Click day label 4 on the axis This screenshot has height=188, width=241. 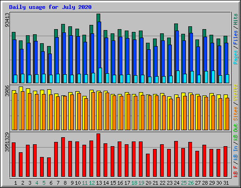click(x=37, y=183)
